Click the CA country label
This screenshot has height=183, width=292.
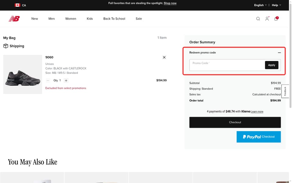(24, 5)
